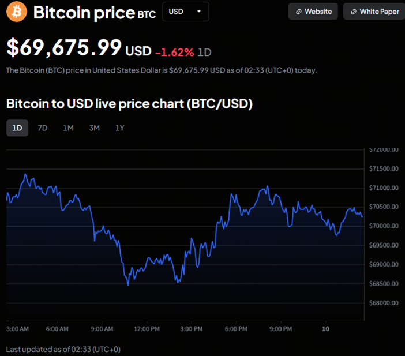Click the Bitcoin price heading text
The image size is (405, 356).
point(84,13)
